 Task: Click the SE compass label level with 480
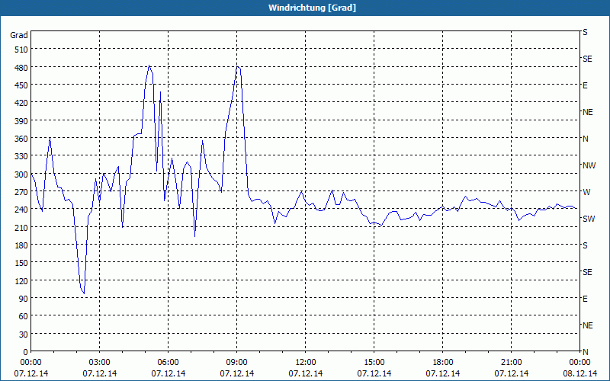pyautogui.click(x=587, y=59)
